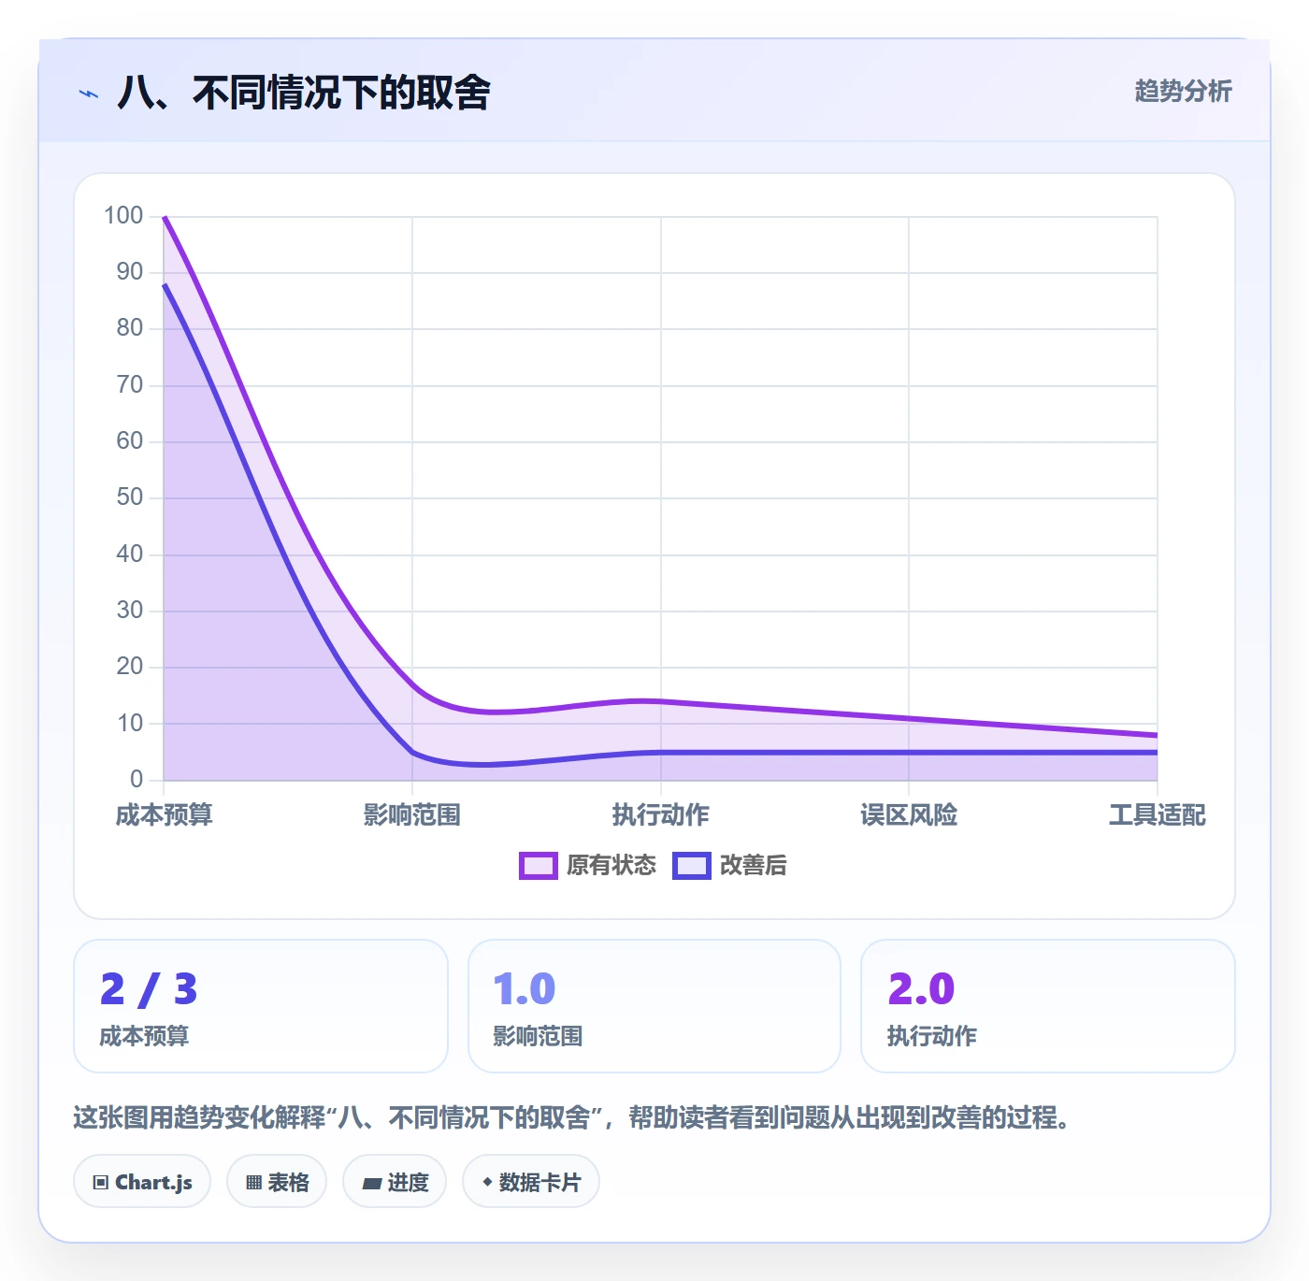Click the 2.0 stat value
Viewport: 1309px width, 1281px height.
[x=921, y=989]
